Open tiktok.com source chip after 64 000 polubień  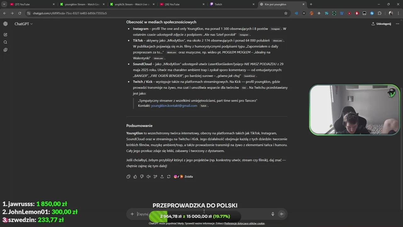(x=277, y=41)
